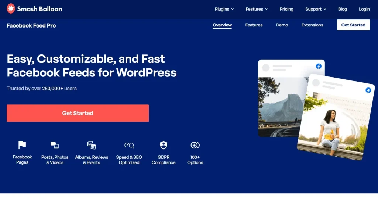378x204 pixels.
Task: Open the Blog page
Action: 342,9
